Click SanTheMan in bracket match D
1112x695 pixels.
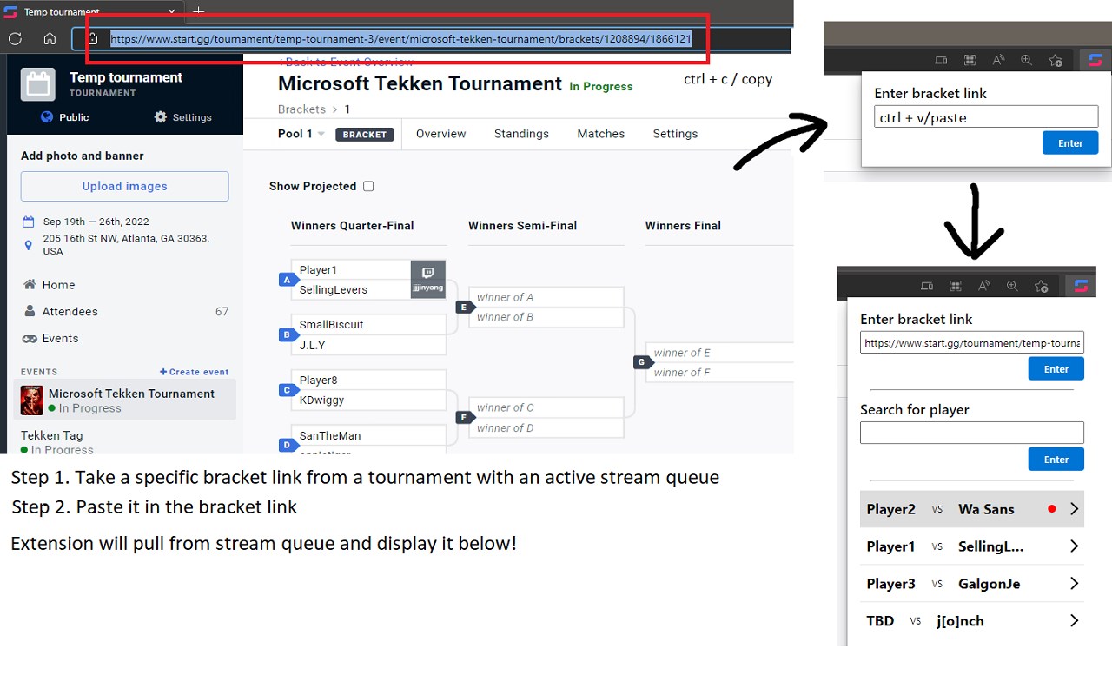pyautogui.click(x=330, y=436)
